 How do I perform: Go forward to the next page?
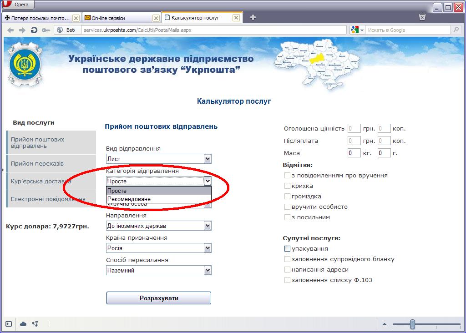pyautogui.click(x=22, y=30)
